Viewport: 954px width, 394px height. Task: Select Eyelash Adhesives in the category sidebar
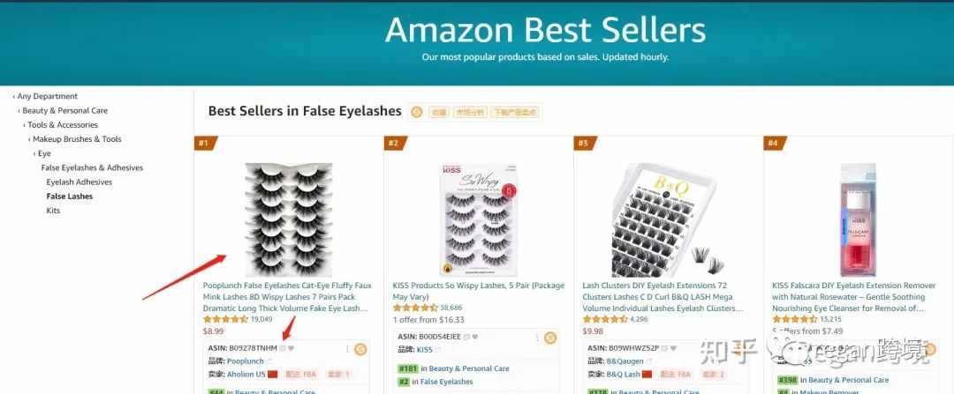click(x=79, y=182)
